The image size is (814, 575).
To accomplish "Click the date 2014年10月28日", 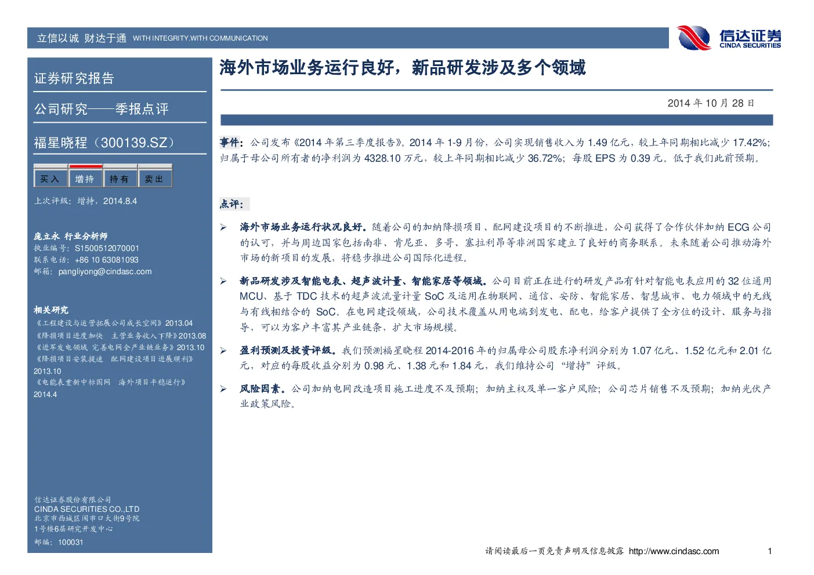I will 711,103.
